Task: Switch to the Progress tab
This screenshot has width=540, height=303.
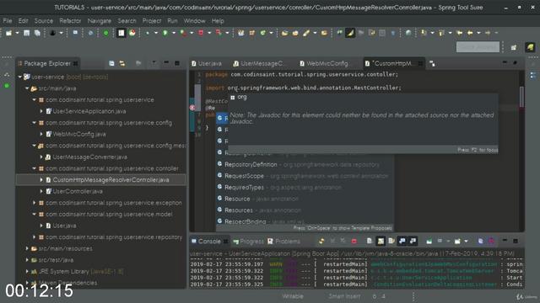Action: tap(248, 242)
